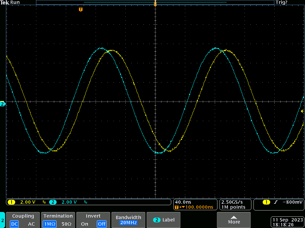Set Invert to Off

tap(102, 224)
